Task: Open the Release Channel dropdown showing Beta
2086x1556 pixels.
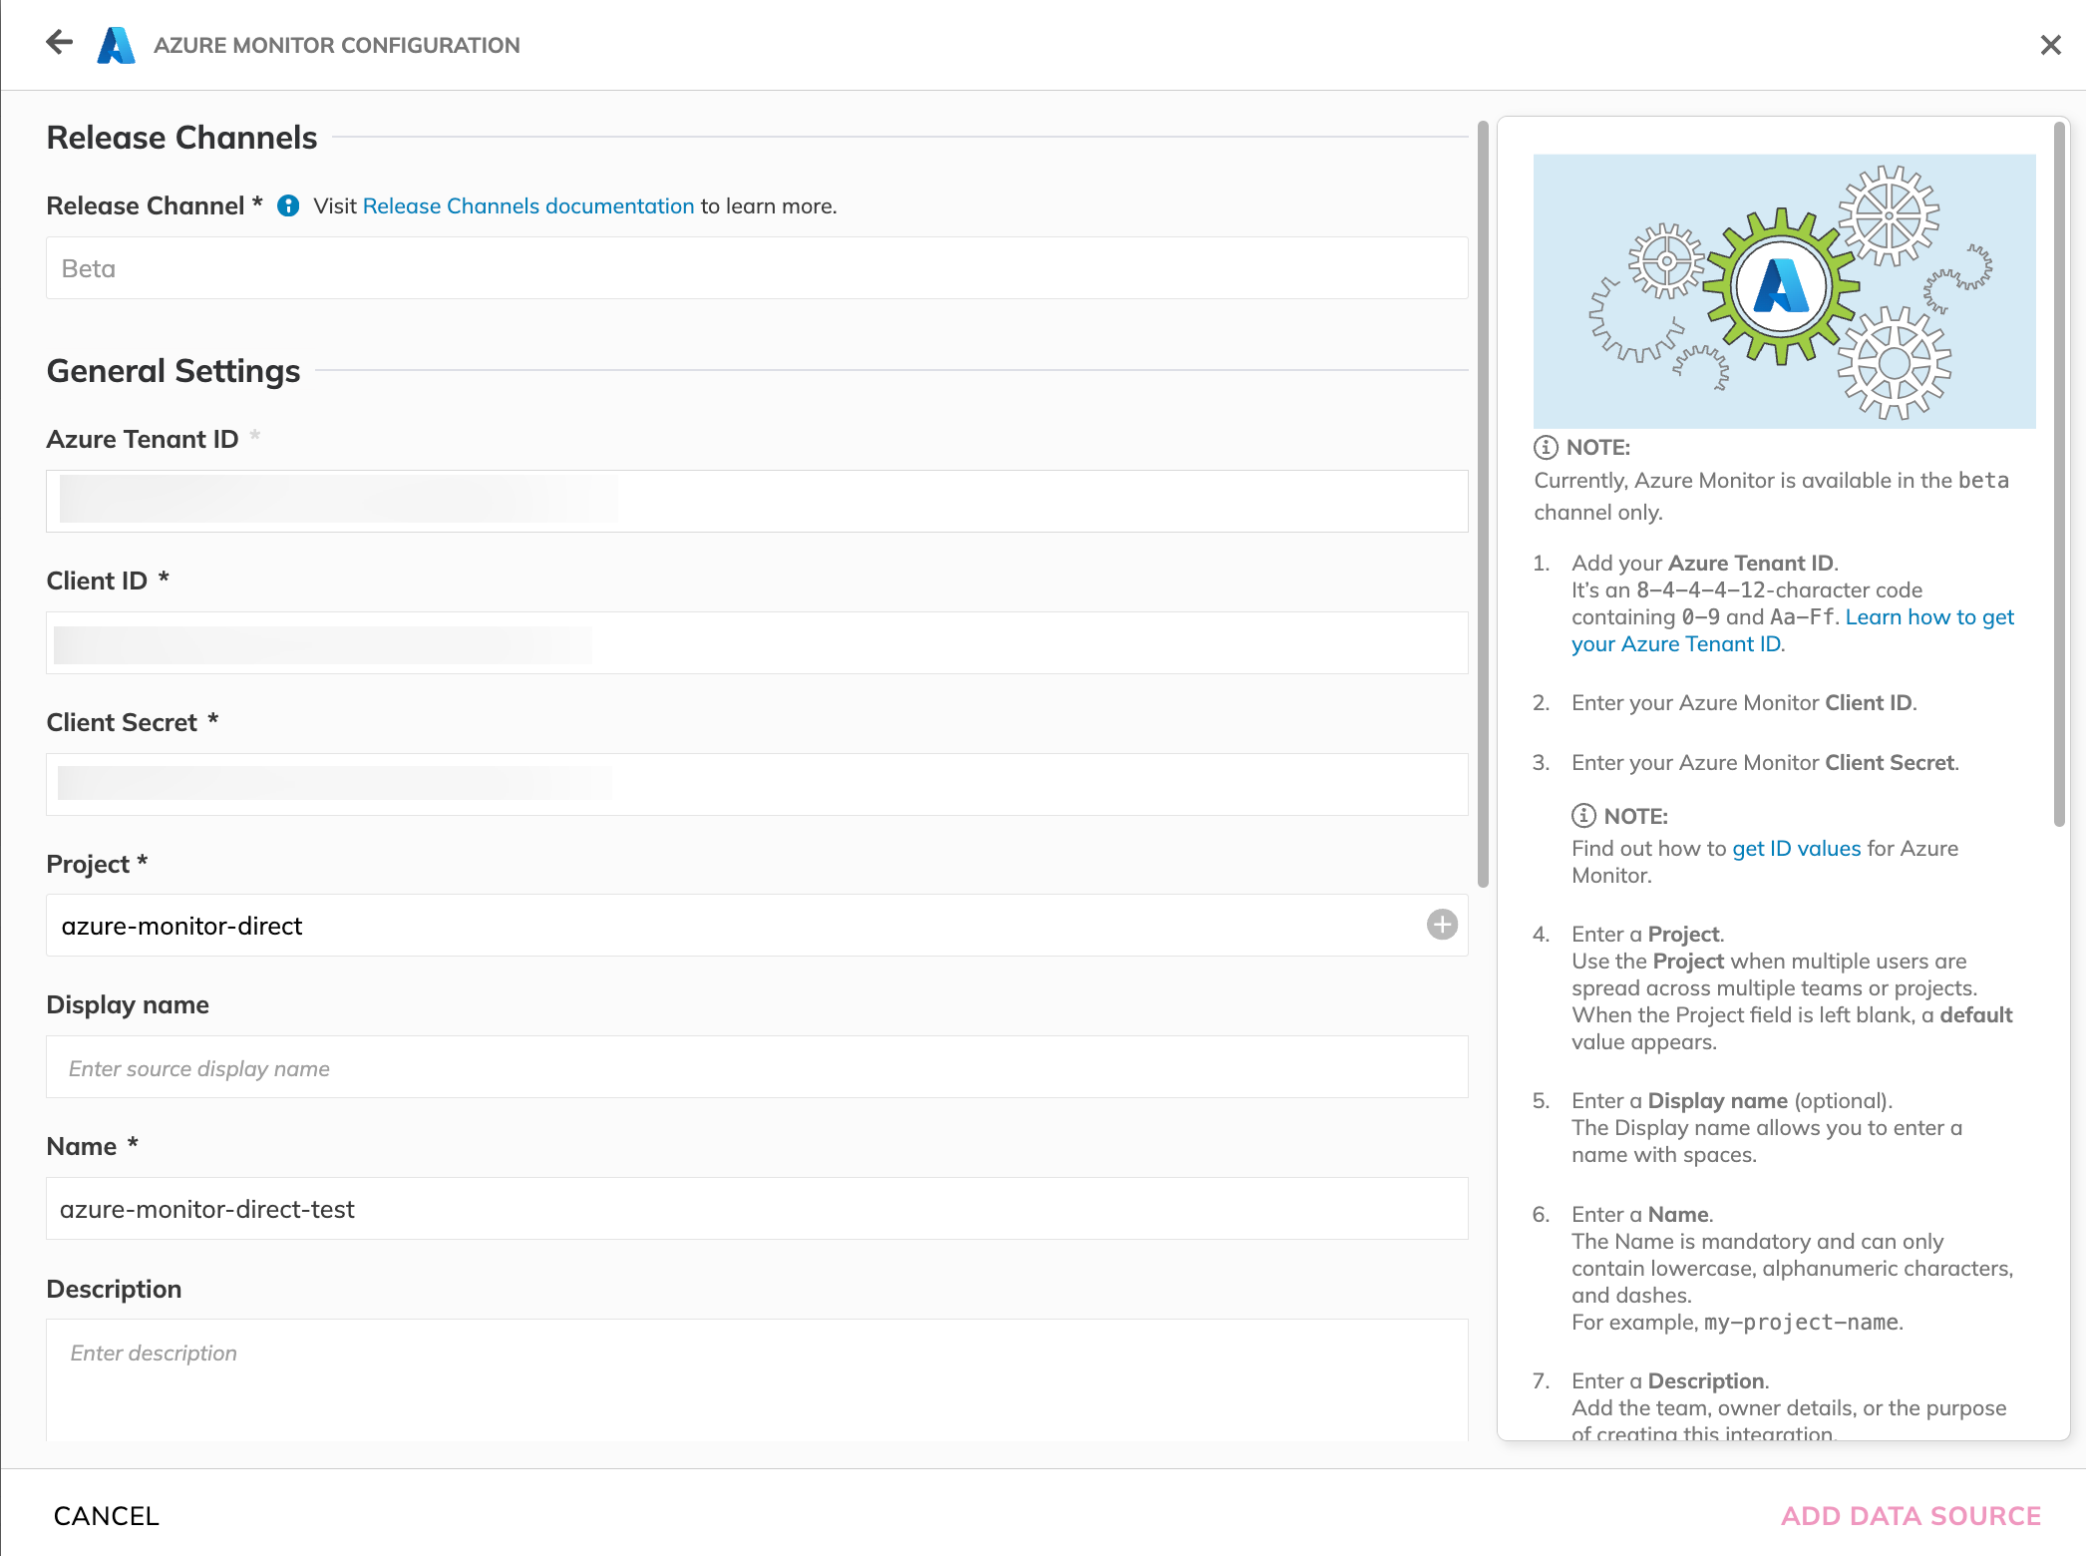Action: tap(757, 268)
